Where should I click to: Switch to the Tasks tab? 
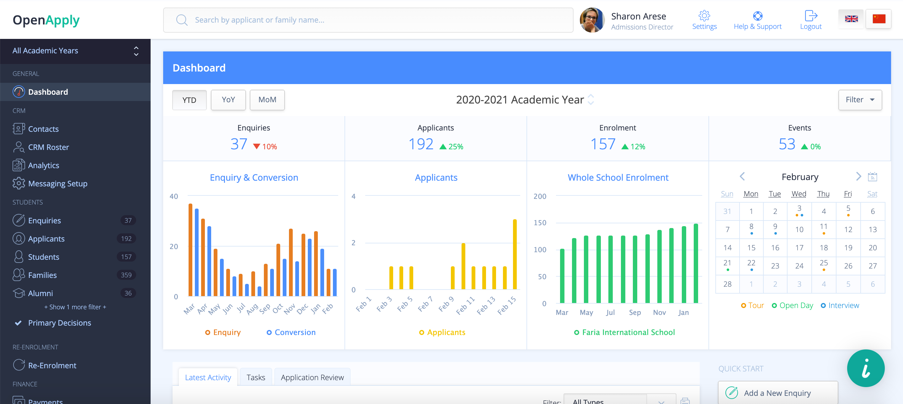pyautogui.click(x=255, y=377)
